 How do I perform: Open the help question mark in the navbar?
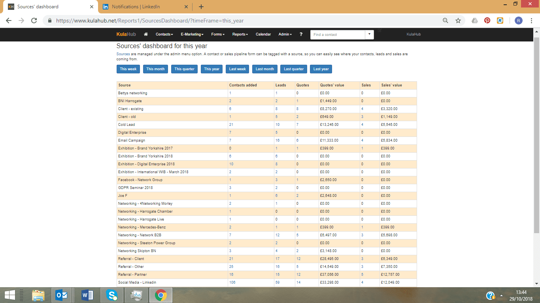301,34
